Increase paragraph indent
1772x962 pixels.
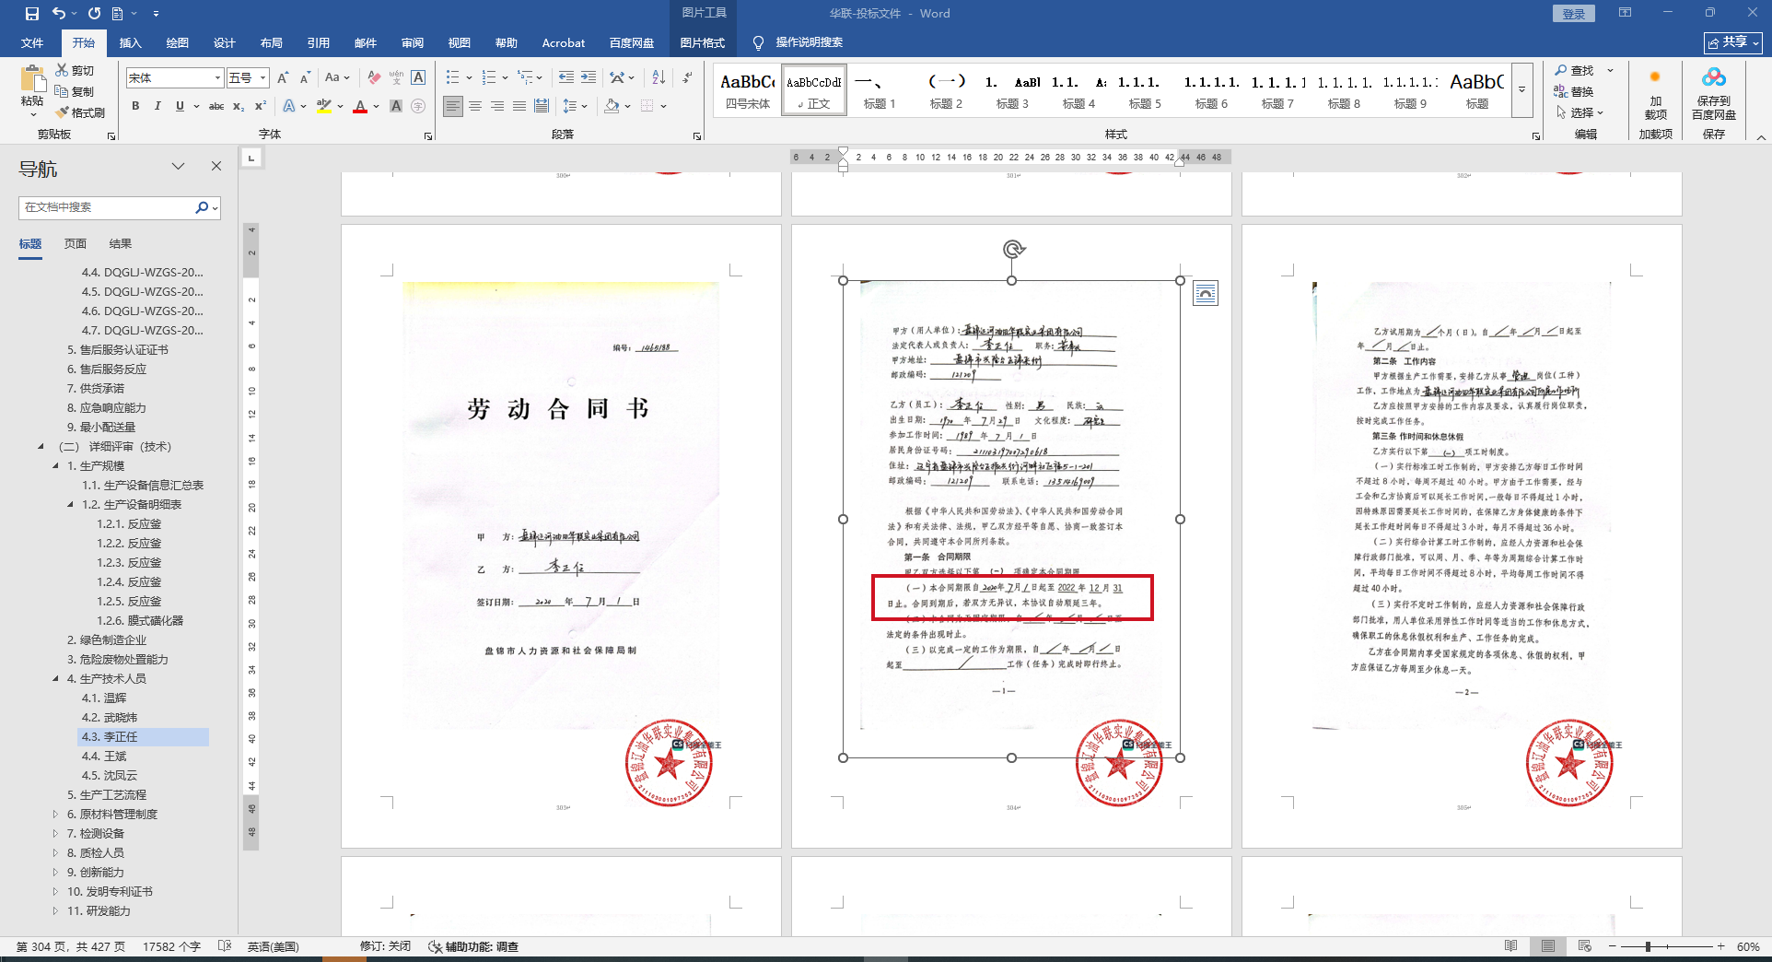pyautogui.click(x=589, y=78)
